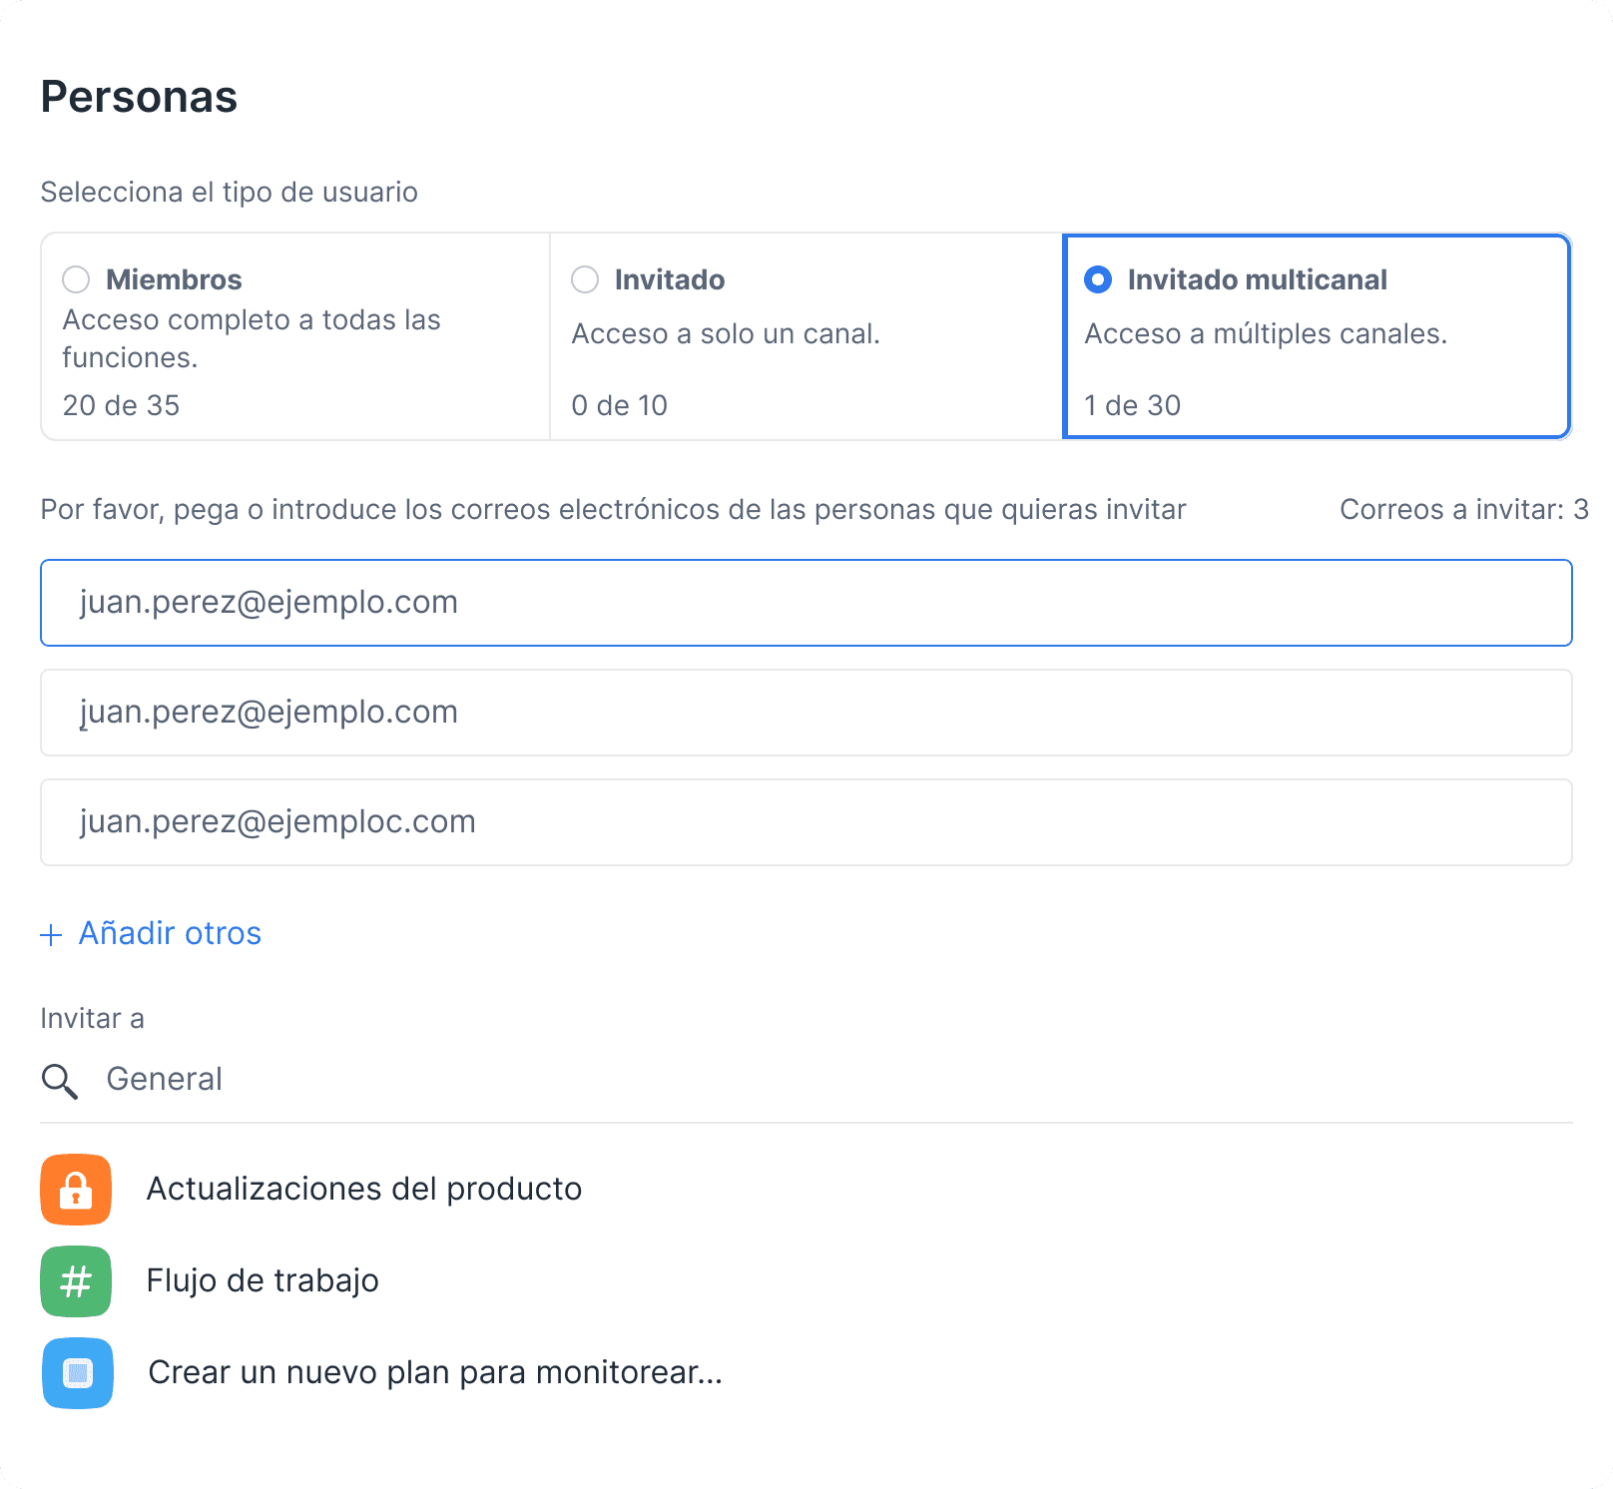Click the Añadir otros link
Screen dimensions: 1613x1489
coord(170,933)
